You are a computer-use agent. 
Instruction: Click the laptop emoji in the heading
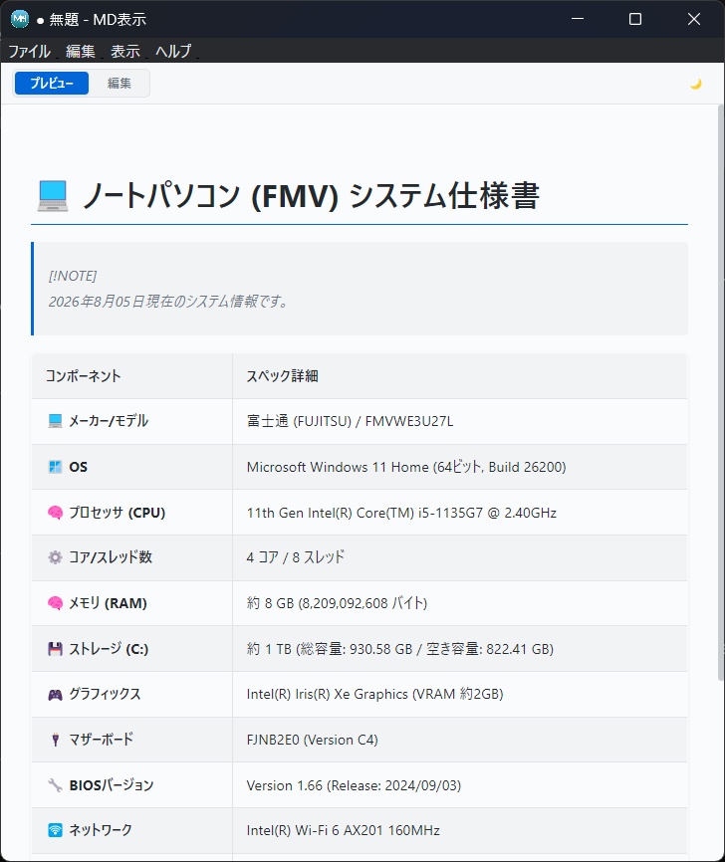(53, 196)
